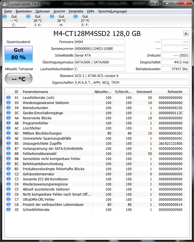Click the next disk arrow button
Screen dimensions: 194x242
[186, 33]
